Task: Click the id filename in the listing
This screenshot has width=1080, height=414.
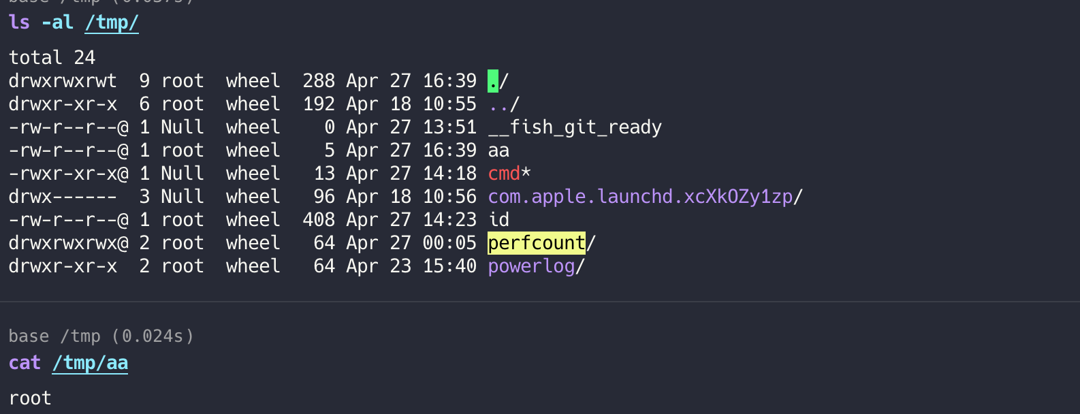Action: pyautogui.click(x=498, y=220)
